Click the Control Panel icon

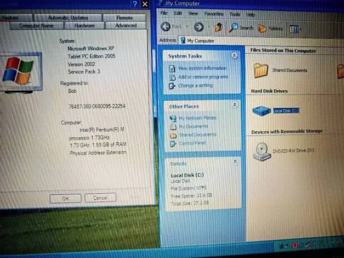click(173, 143)
